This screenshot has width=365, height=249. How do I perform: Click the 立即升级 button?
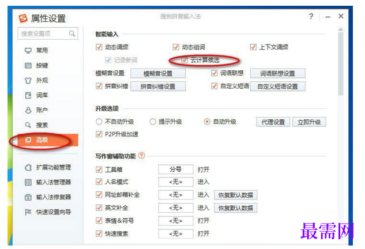pos(309,122)
